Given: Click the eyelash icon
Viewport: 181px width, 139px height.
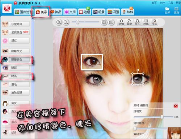Looking at the screenshot, I should click(5, 76).
